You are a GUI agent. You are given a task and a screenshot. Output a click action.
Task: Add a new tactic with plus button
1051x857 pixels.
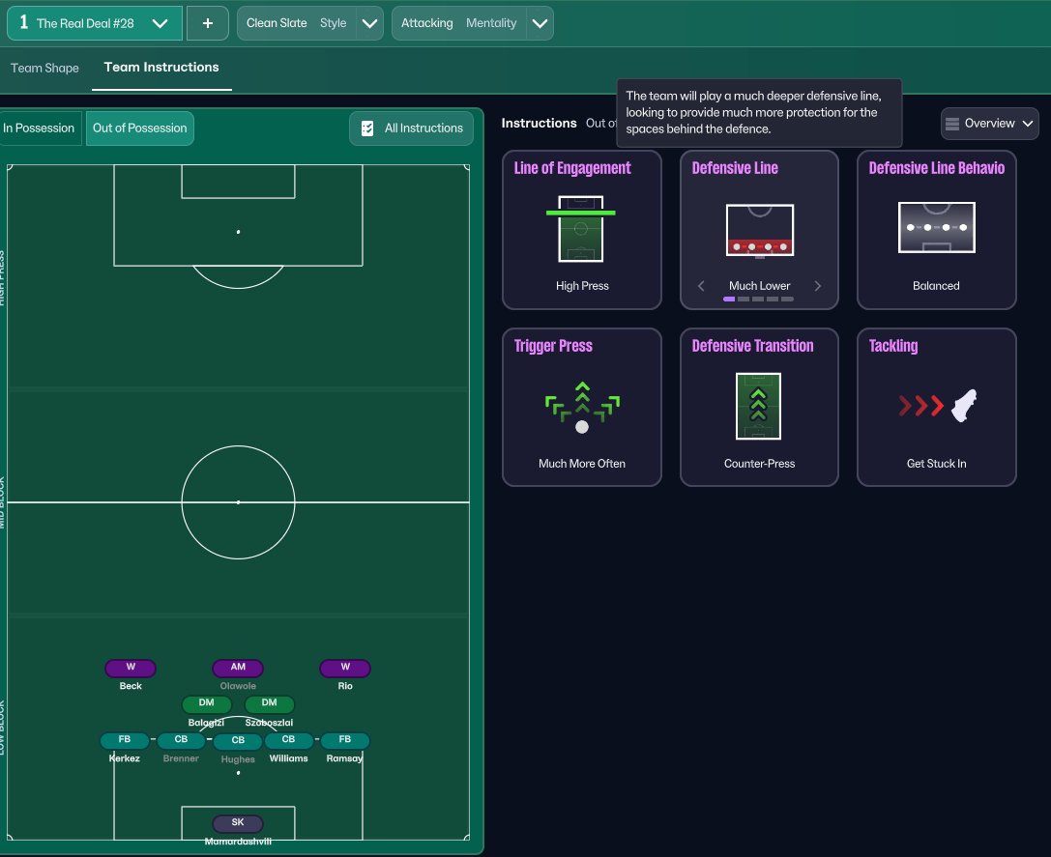tap(208, 23)
